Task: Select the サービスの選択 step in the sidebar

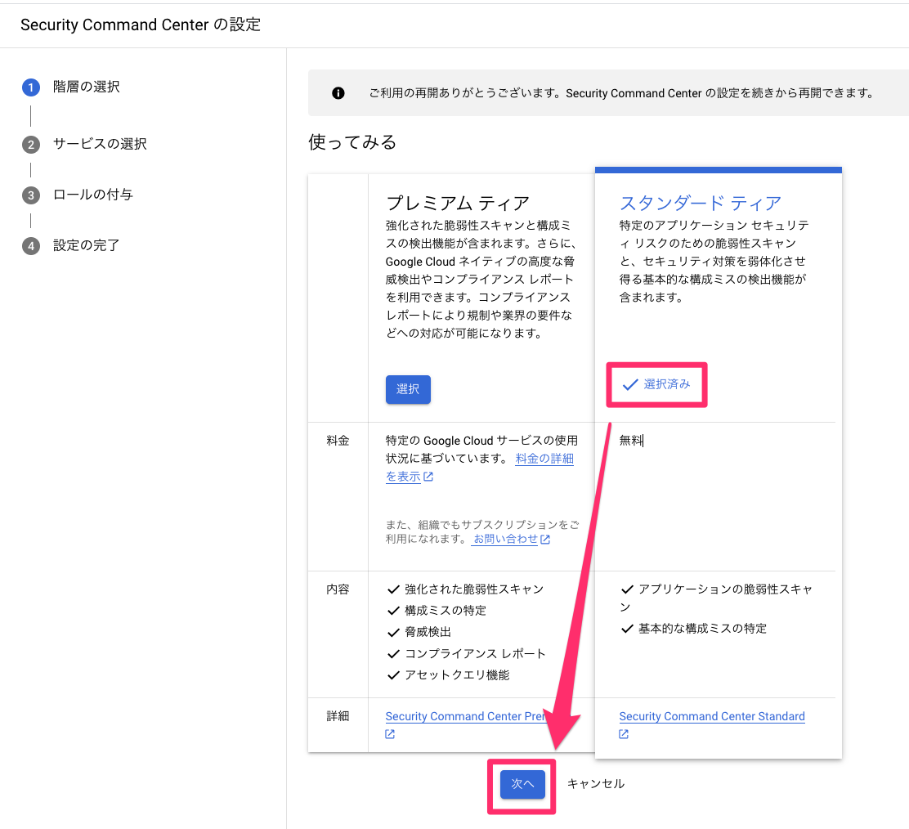Action: click(x=98, y=144)
